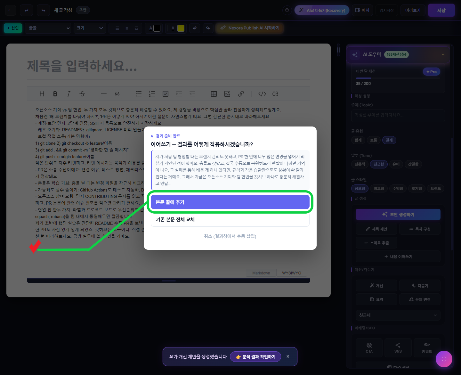The image size is (461, 375).
Task: Open the 크기 size dropdown
Action: pyautogui.click(x=90, y=28)
